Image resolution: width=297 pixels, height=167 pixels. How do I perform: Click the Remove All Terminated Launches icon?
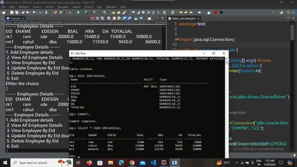103,18
